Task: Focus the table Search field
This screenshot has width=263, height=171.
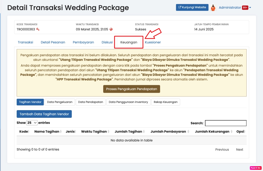Action: [x=226, y=123]
